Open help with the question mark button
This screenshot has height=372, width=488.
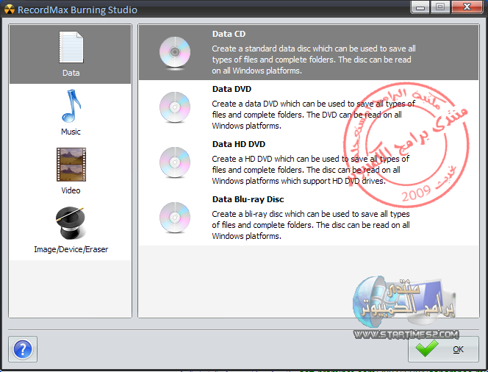[23, 349]
